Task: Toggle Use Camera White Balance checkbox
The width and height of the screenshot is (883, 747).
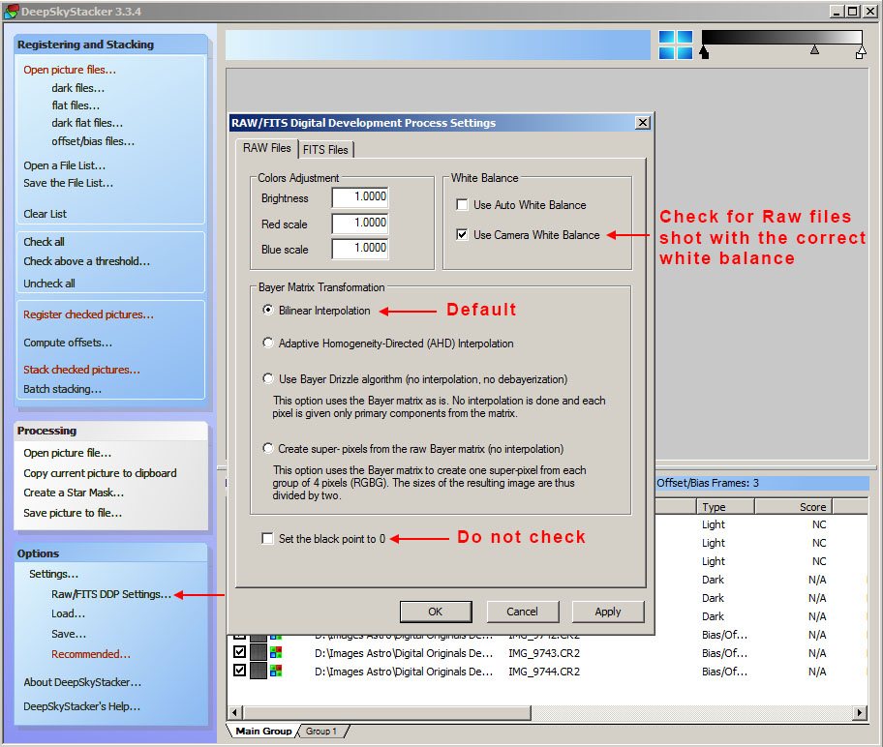Action: coord(462,235)
